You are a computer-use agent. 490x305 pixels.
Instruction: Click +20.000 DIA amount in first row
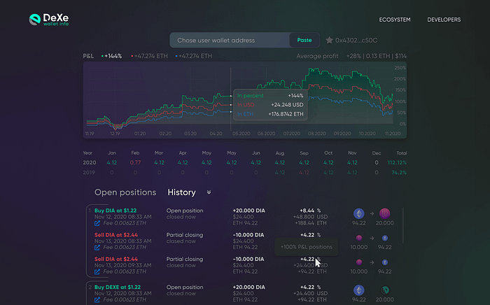(x=248, y=211)
